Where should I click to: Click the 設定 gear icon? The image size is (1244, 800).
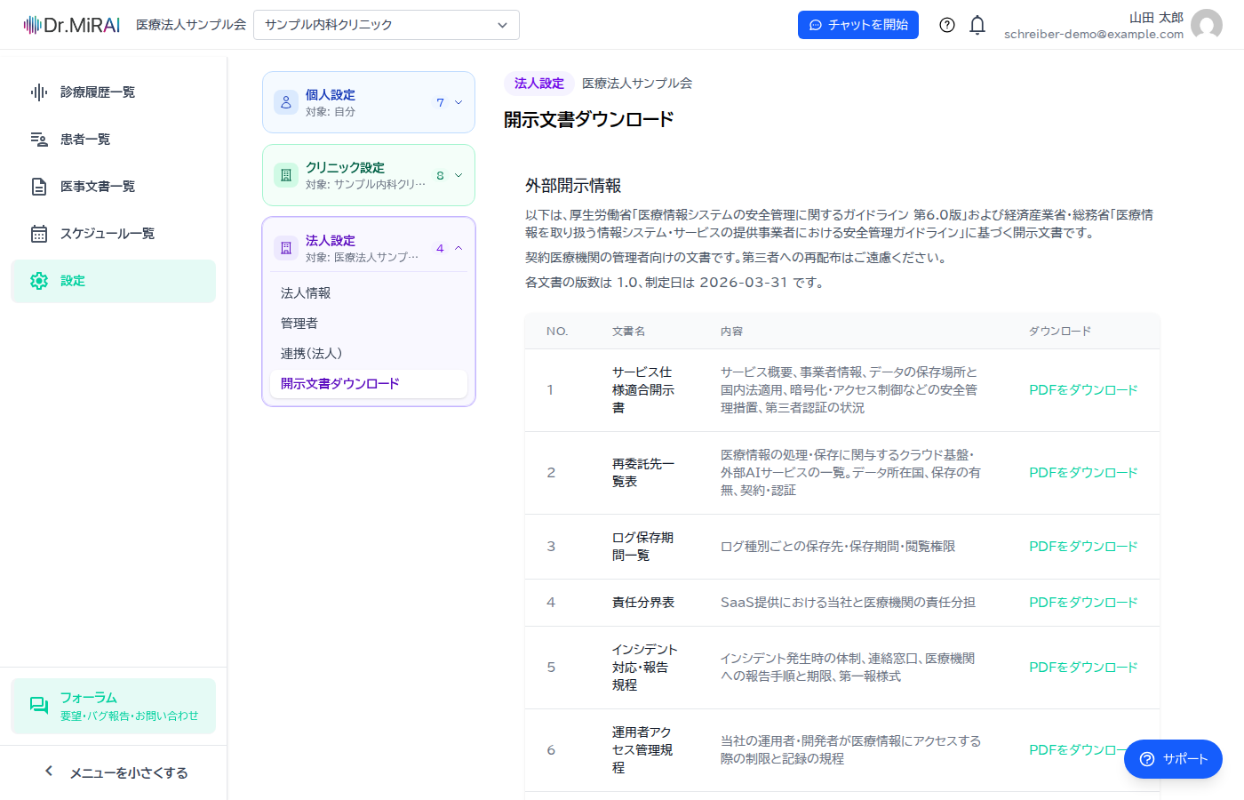click(x=39, y=281)
